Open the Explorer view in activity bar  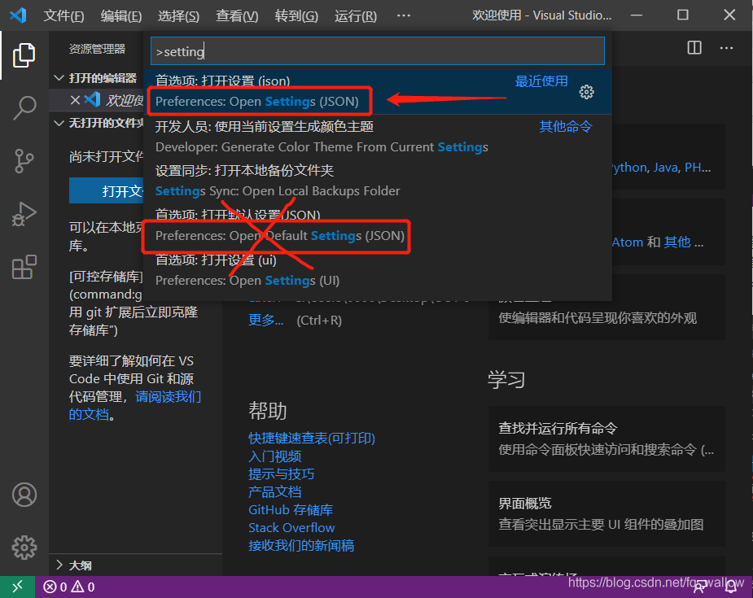click(x=24, y=55)
